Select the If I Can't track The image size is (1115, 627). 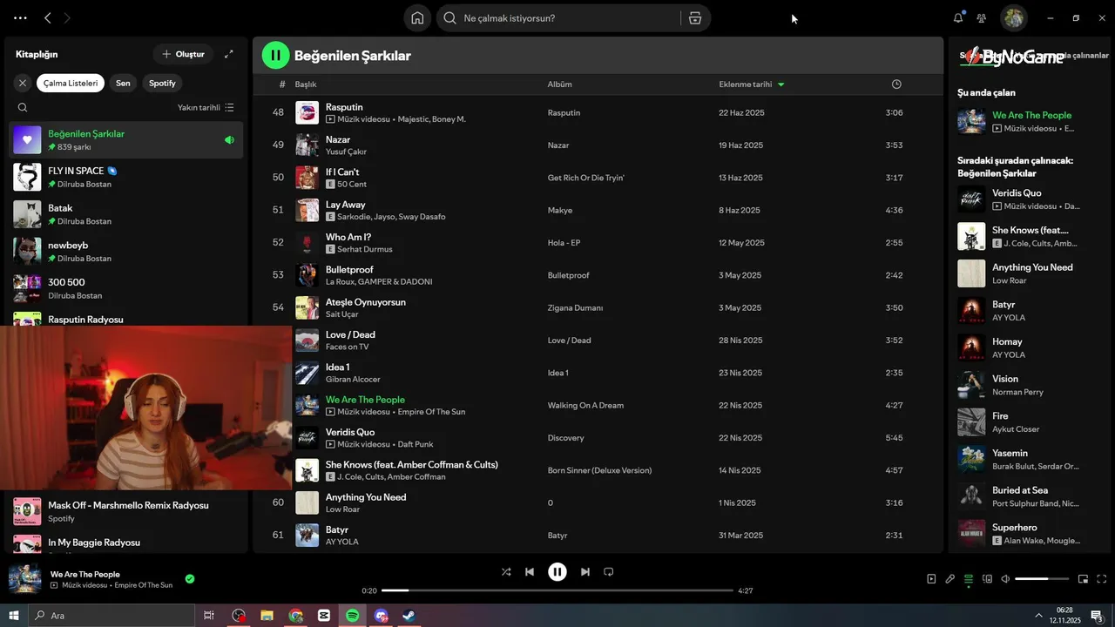[598, 178]
